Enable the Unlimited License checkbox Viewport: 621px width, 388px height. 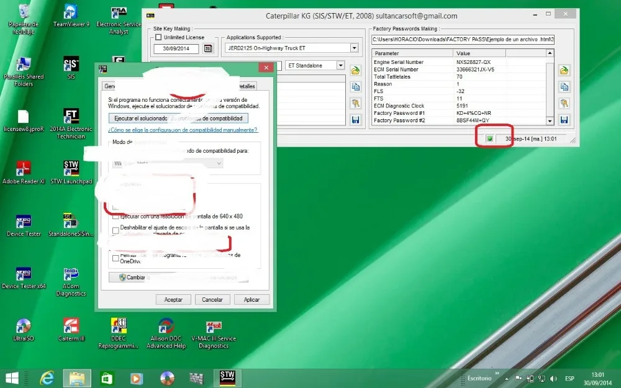pyautogui.click(x=158, y=38)
